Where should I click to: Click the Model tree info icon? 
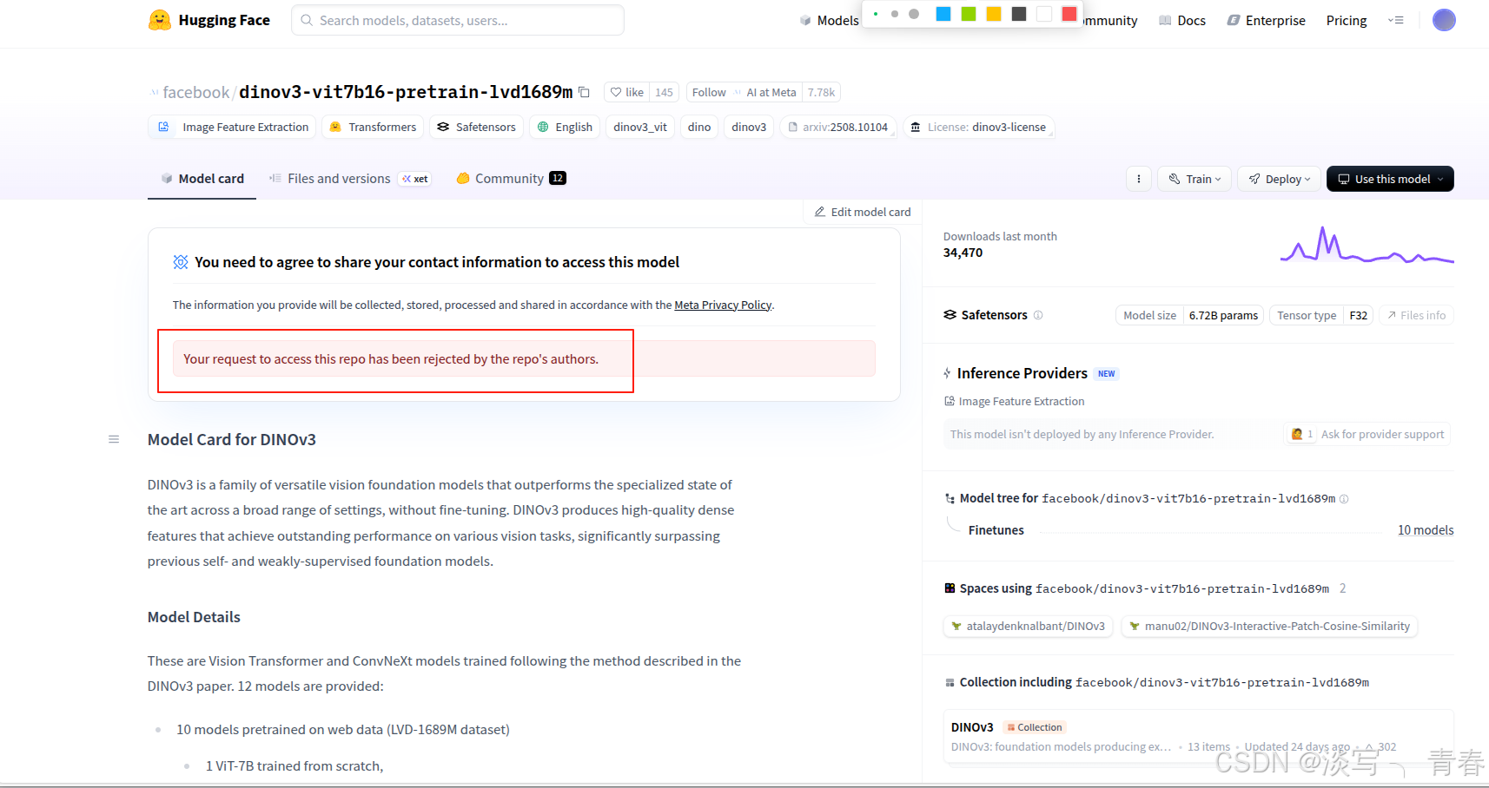click(1344, 499)
